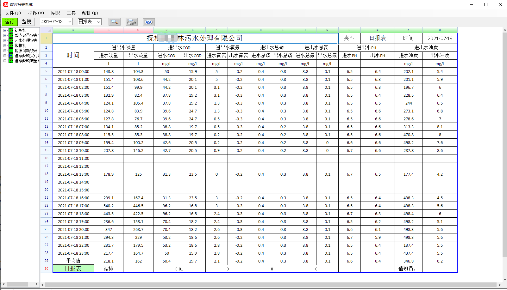The width and height of the screenshot is (507, 290).
Task: Click the 能源消耗统计 green square icon
Action: 11,51
